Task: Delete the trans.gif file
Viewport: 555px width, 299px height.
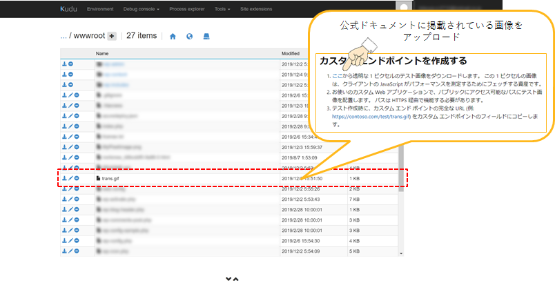Action: [x=77, y=178]
